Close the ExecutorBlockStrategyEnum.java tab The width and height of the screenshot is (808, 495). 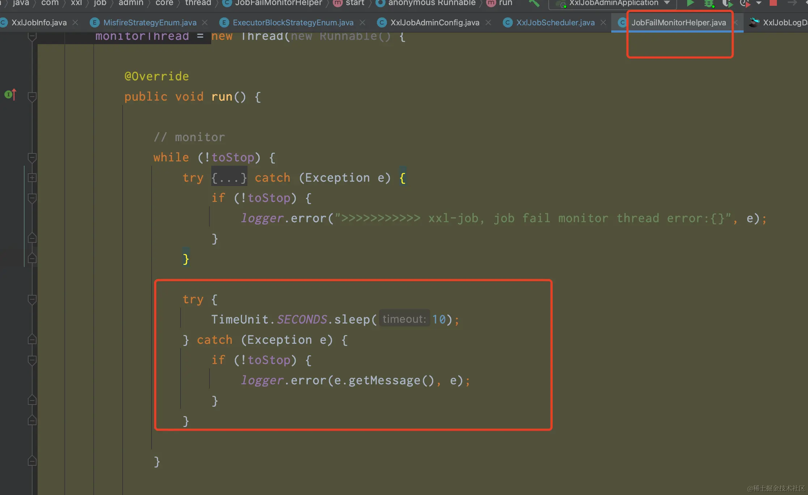coord(362,22)
